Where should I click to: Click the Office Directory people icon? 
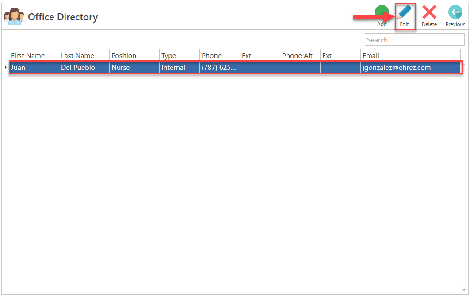pyautogui.click(x=14, y=16)
